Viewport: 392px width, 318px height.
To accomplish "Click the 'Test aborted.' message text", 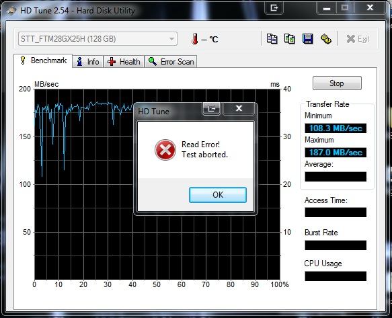I will pos(205,155).
